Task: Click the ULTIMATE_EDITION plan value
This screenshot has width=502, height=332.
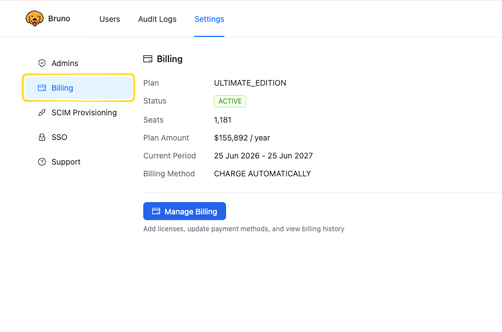Action: pyautogui.click(x=250, y=83)
